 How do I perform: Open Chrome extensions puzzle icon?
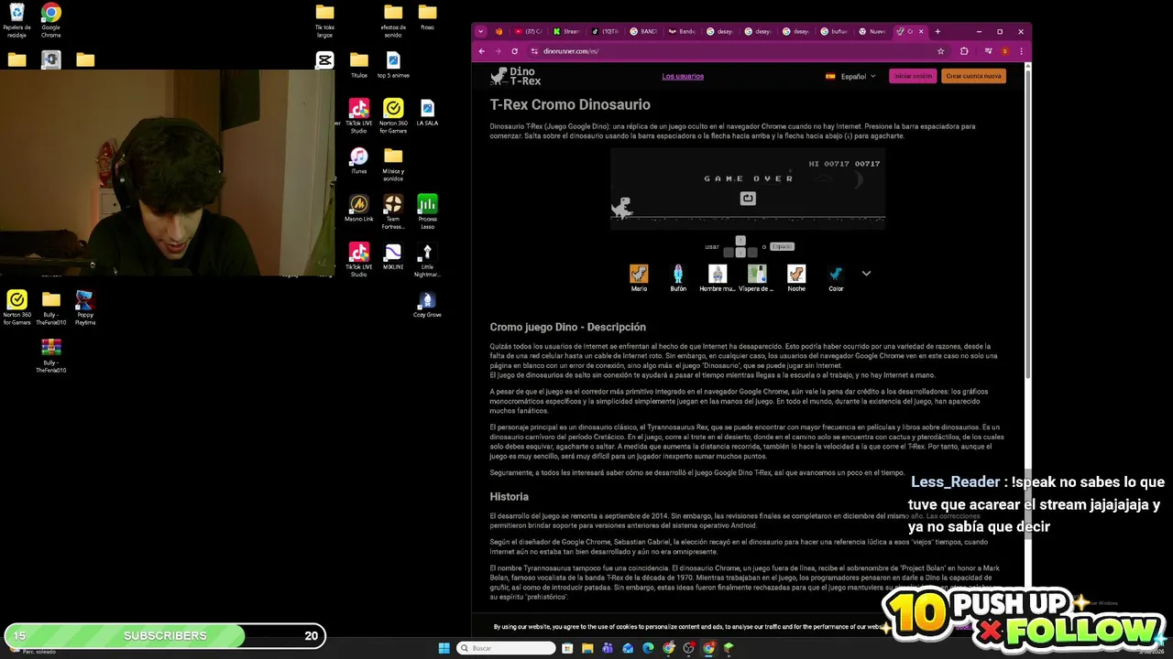(x=964, y=51)
